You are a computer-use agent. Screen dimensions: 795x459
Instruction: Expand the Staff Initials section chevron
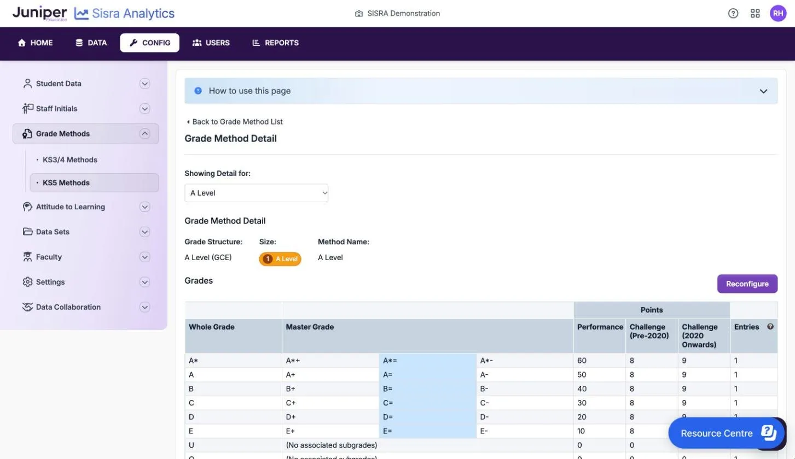(x=144, y=109)
